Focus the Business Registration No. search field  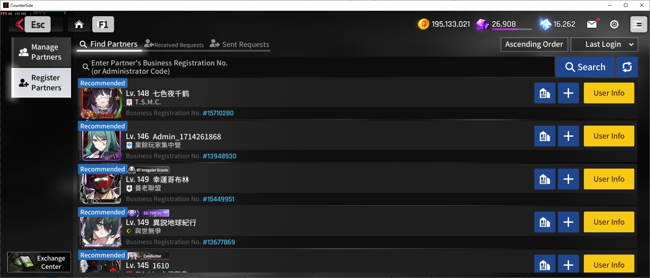tap(317, 67)
